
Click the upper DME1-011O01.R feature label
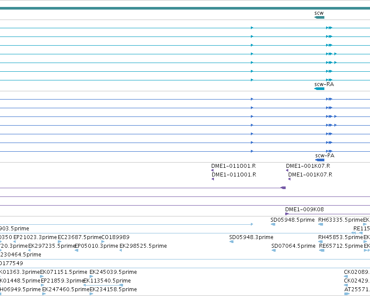(x=233, y=166)
